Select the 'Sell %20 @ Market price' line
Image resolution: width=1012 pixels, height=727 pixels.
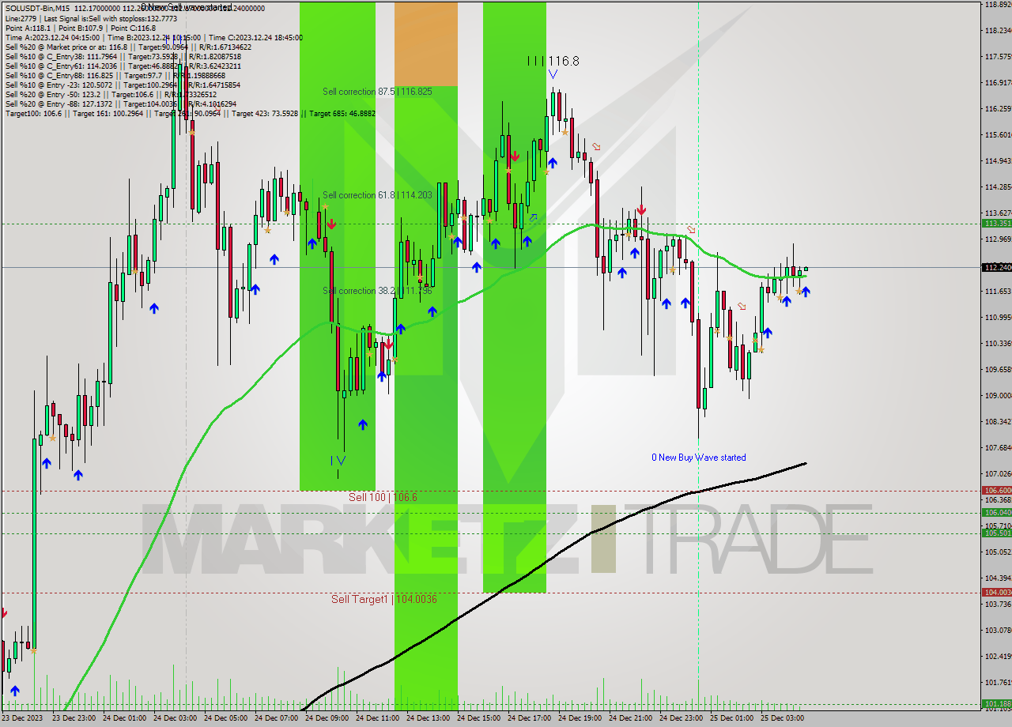[128, 47]
